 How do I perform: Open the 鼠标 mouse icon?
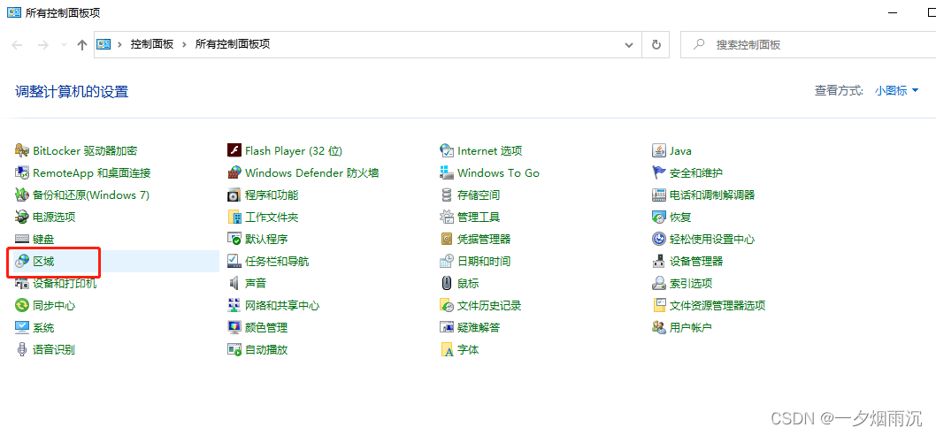[x=447, y=284]
